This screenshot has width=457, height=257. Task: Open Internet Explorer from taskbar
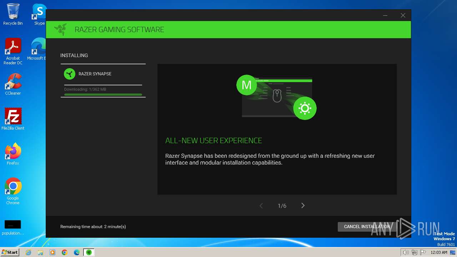(28, 252)
